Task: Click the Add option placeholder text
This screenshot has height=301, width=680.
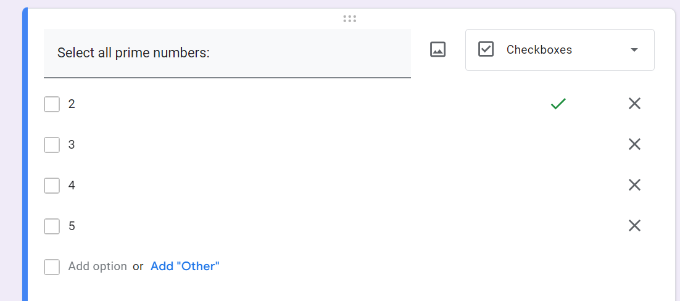Action: pyautogui.click(x=97, y=266)
